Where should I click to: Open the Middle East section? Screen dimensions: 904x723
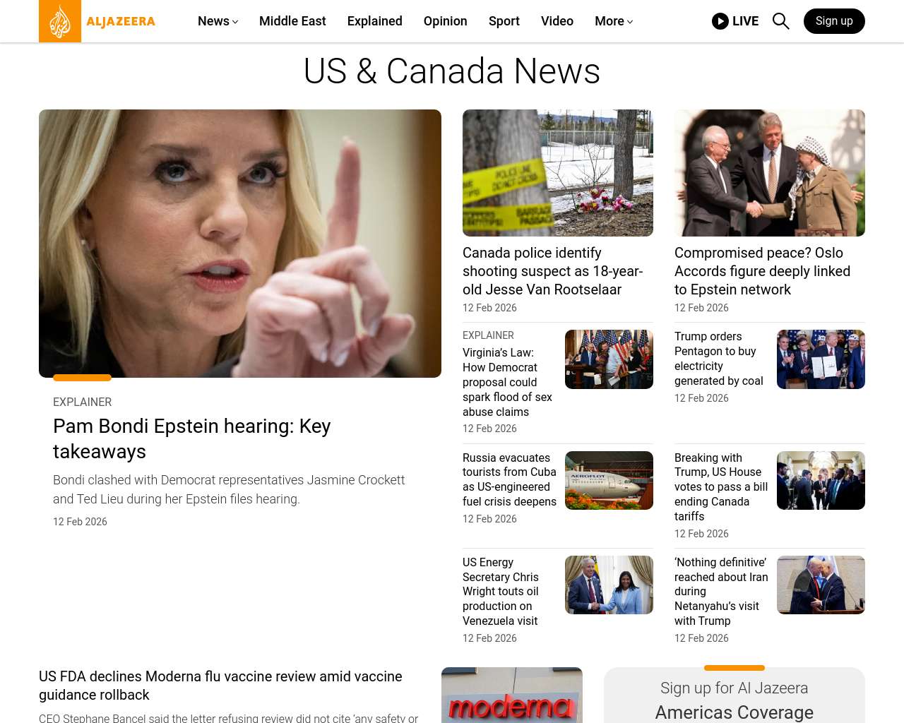click(x=292, y=21)
